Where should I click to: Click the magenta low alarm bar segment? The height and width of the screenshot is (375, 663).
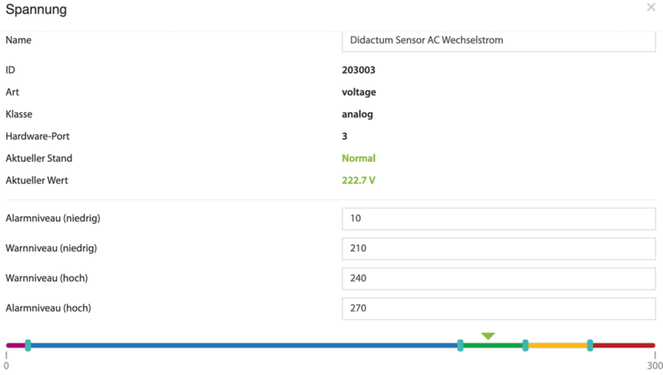15,346
